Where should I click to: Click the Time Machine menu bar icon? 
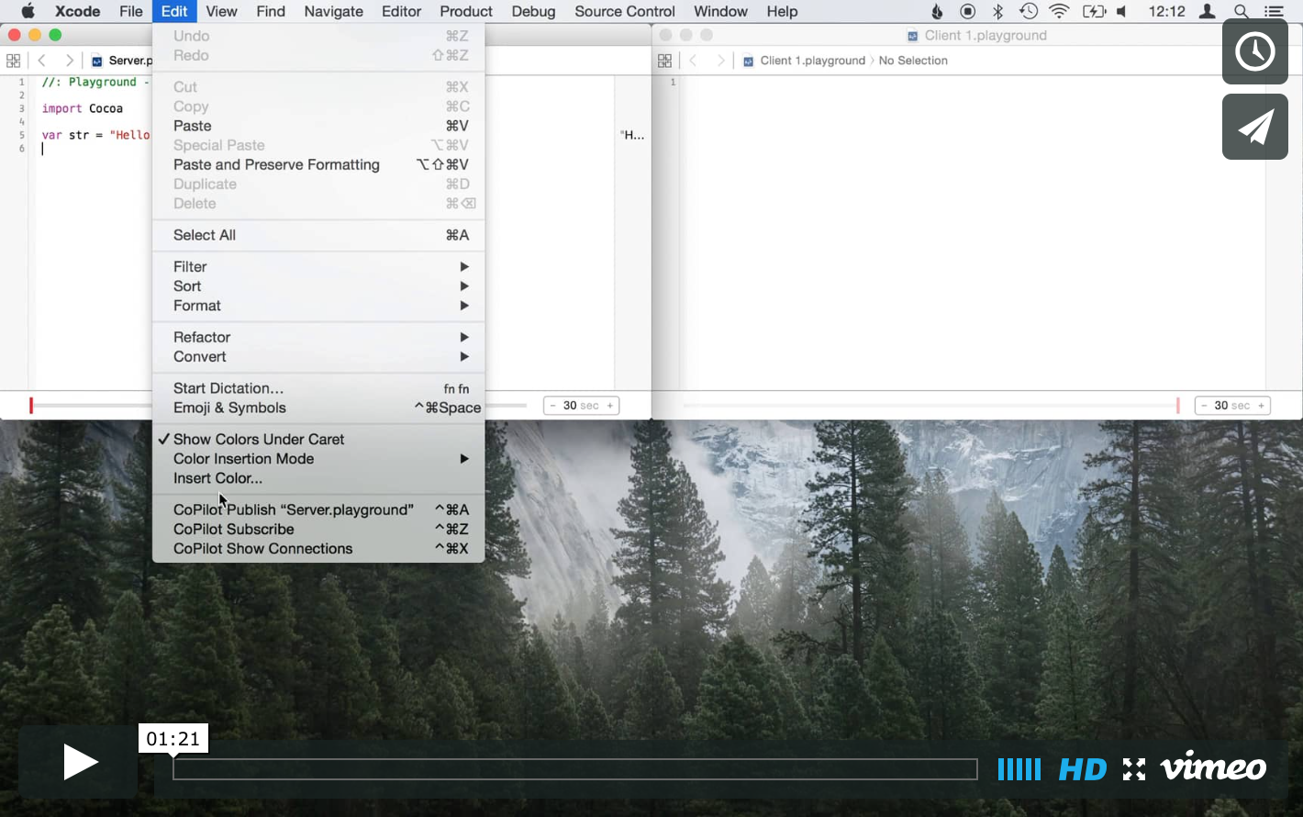coord(1029,12)
